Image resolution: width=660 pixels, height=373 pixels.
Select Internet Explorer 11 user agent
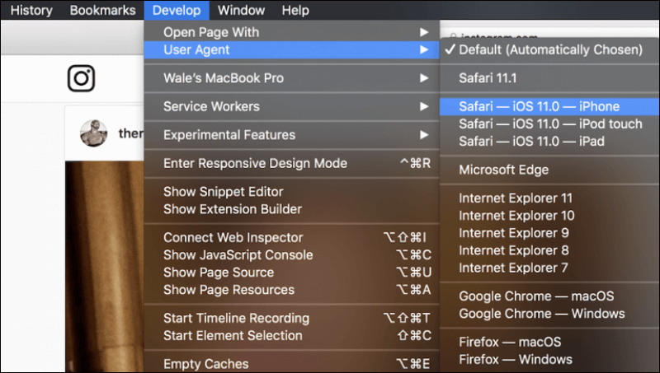516,198
